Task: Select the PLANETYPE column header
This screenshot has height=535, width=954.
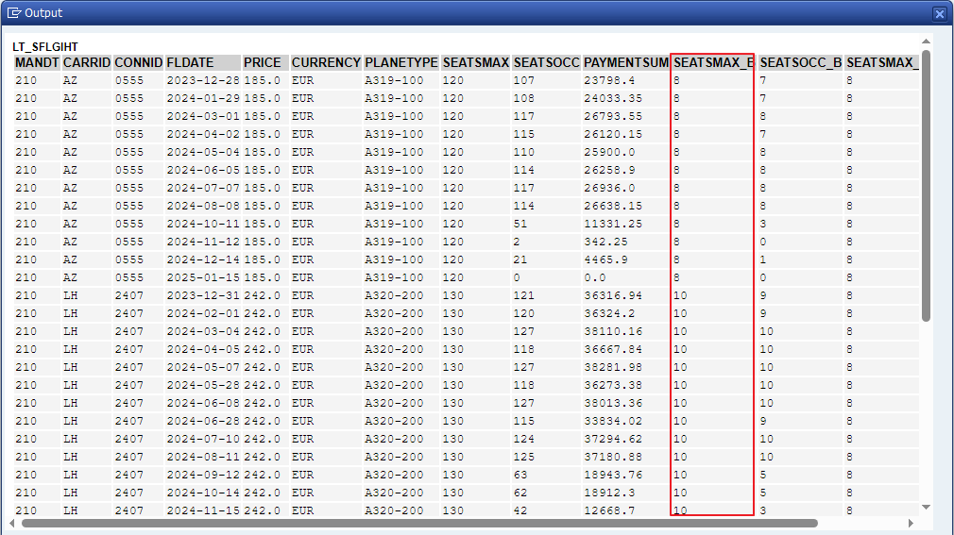Action: pyautogui.click(x=400, y=62)
